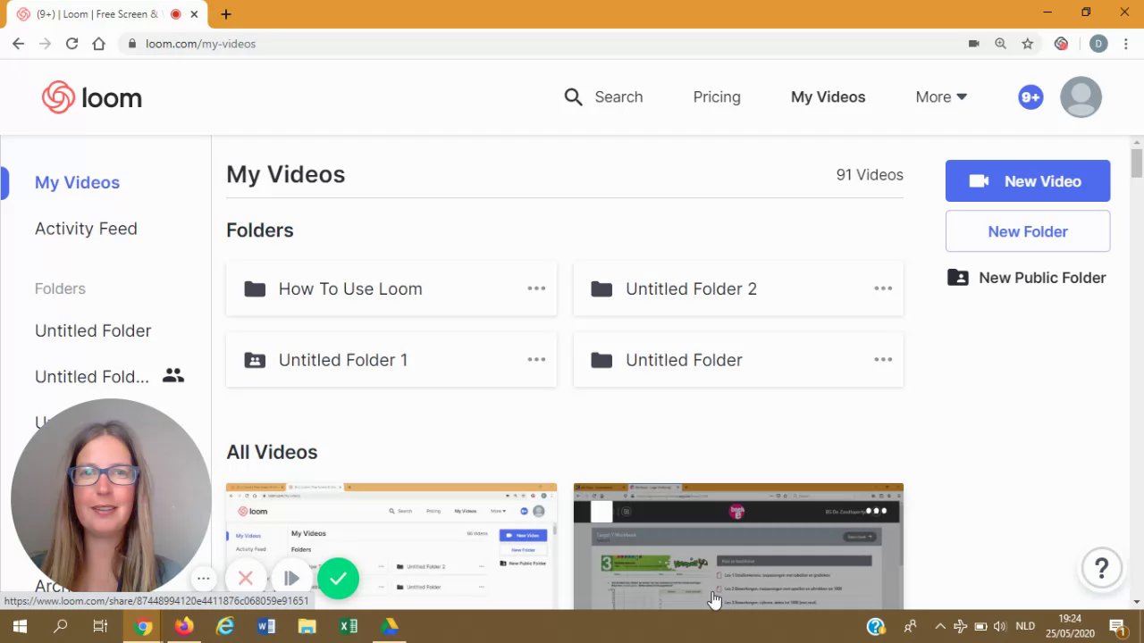Open the Chrome three-dot menu

click(1128, 44)
